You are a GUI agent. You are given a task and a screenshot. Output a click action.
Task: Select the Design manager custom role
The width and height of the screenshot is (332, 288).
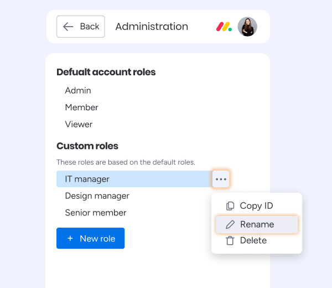(97, 196)
